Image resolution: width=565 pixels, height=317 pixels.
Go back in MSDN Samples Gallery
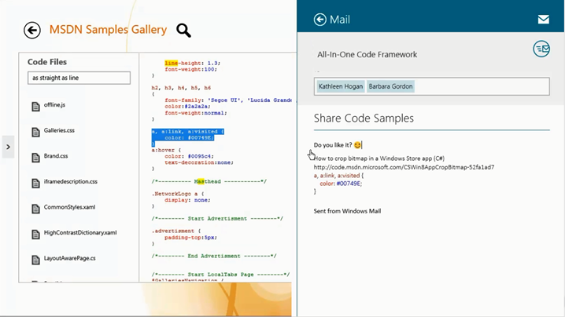[32, 30]
